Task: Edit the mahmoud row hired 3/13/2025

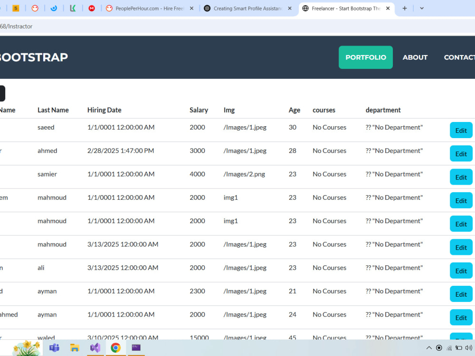Action: tap(461, 247)
